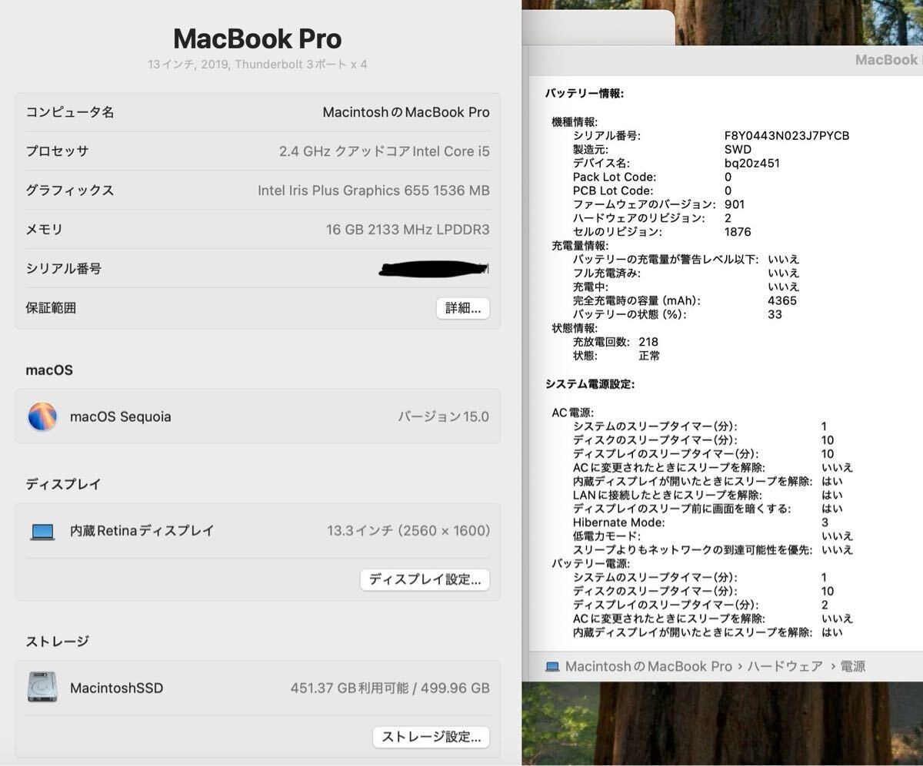This screenshot has height=766, width=923.
Task: Click manufacturer value SWD
Action: click(x=738, y=149)
